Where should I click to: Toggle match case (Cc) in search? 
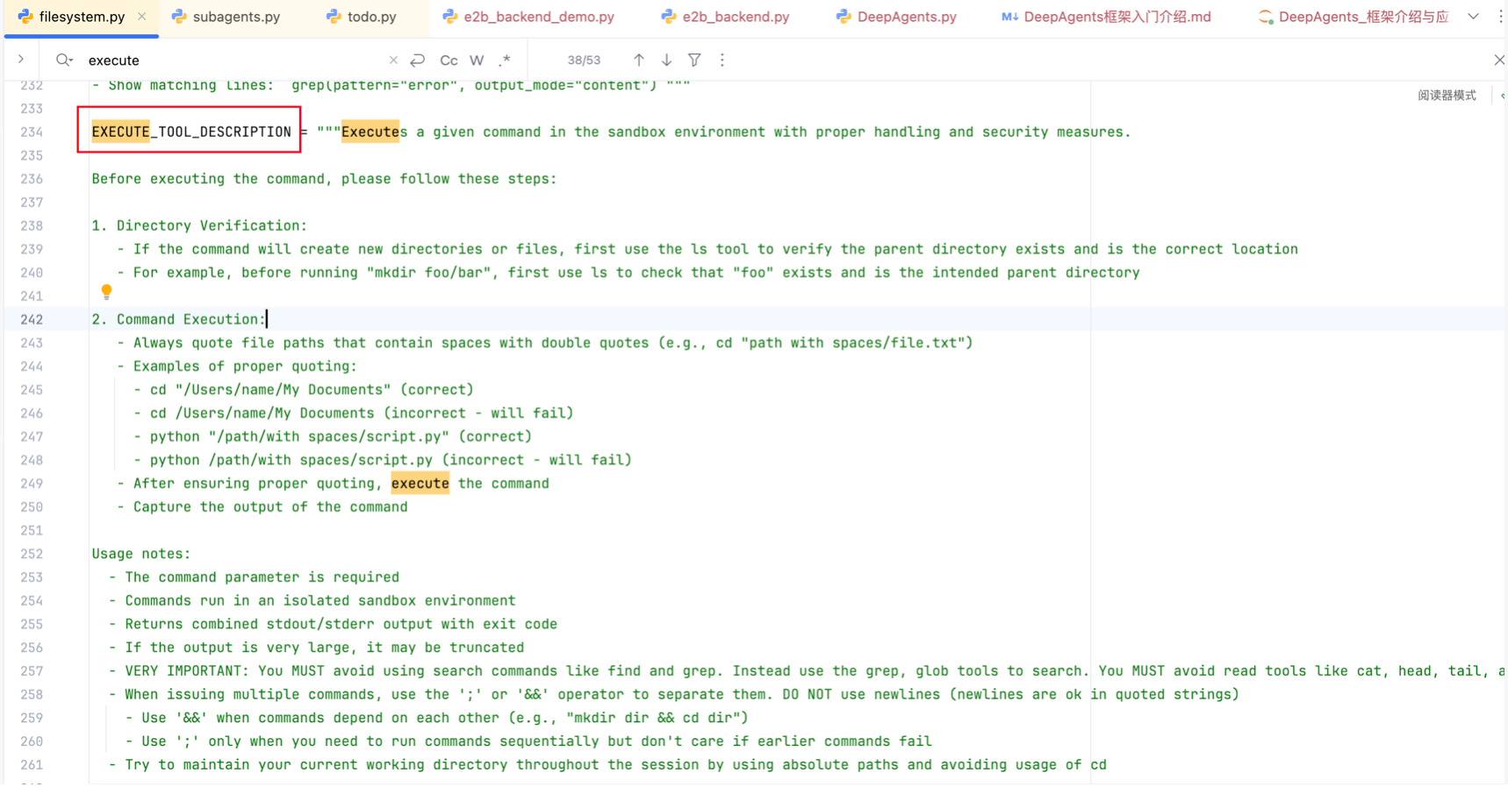[x=449, y=61]
